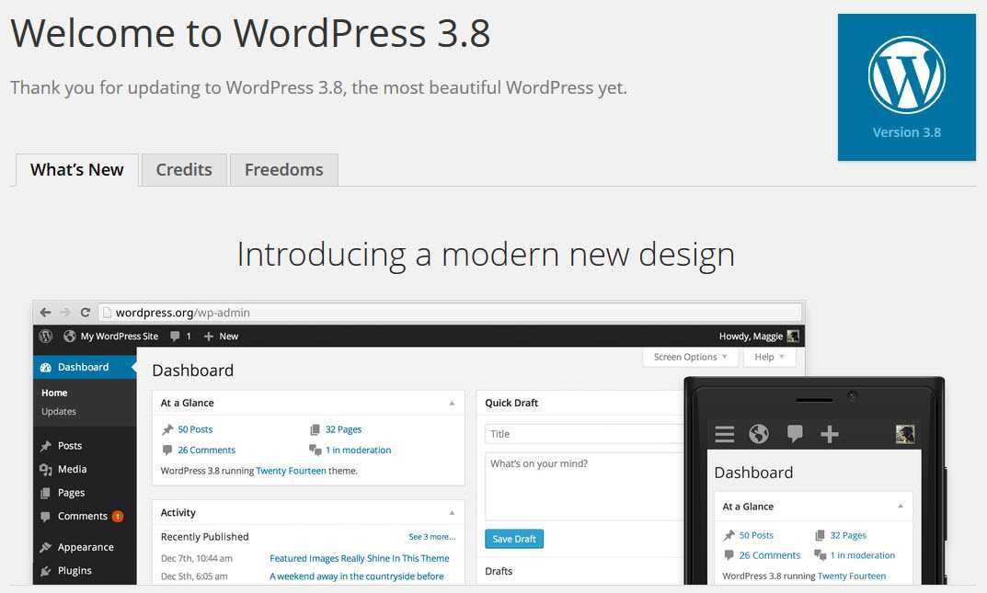Click the wordpress.org/wp-admin address bar
The height and width of the screenshot is (593, 987).
450,312
